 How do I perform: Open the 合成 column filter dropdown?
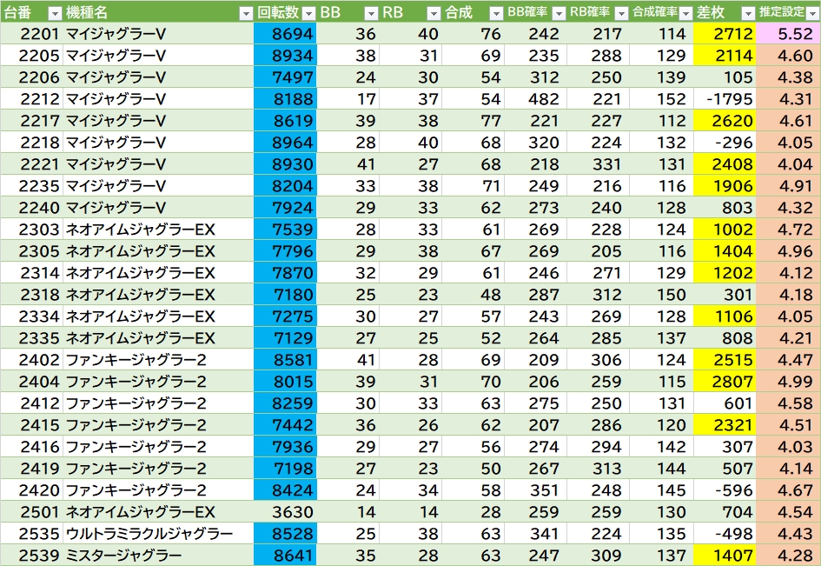click(x=496, y=14)
